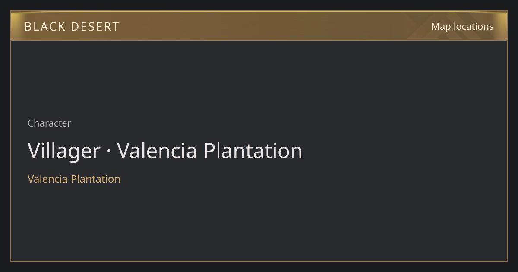The width and height of the screenshot is (518, 272).
Task: Click the letter B starting the site title
Action: (28, 27)
